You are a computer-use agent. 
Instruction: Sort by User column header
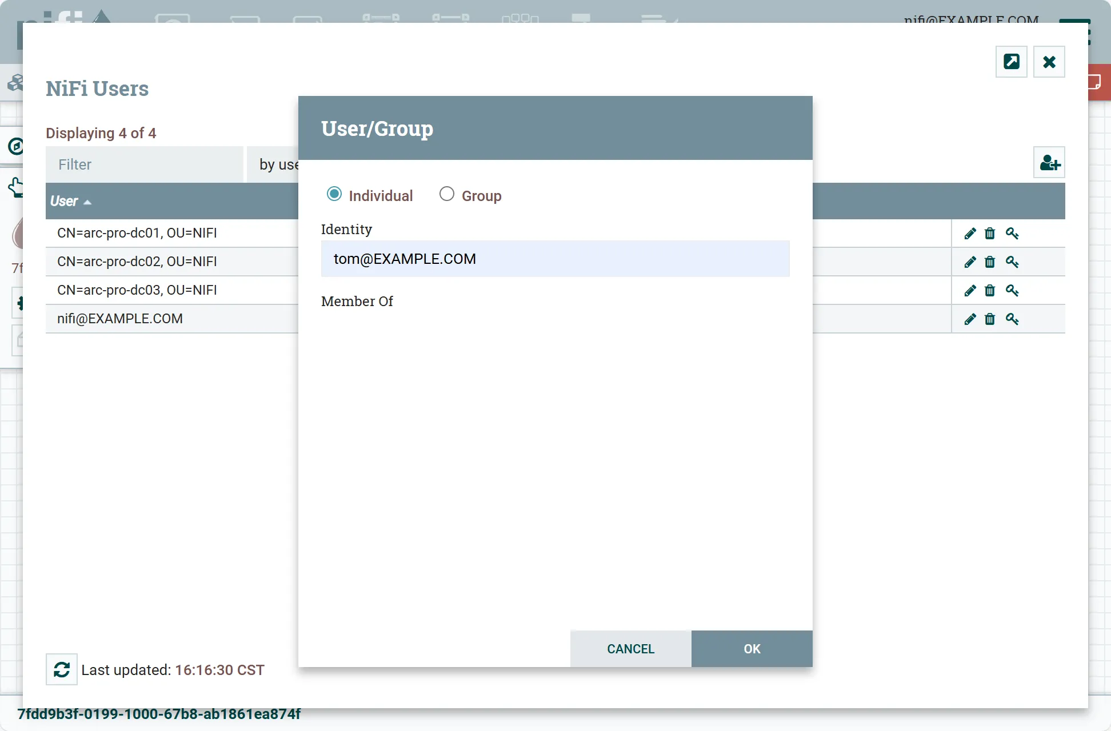coord(64,201)
